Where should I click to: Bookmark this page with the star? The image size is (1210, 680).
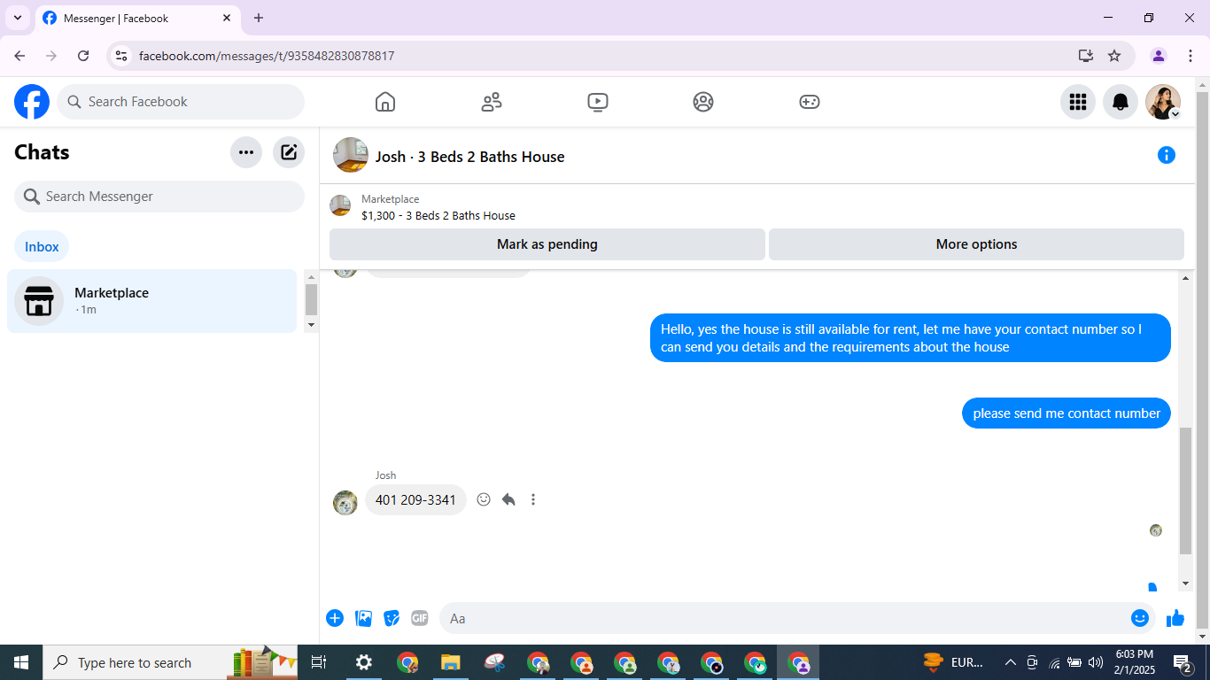click(1114, 56)
